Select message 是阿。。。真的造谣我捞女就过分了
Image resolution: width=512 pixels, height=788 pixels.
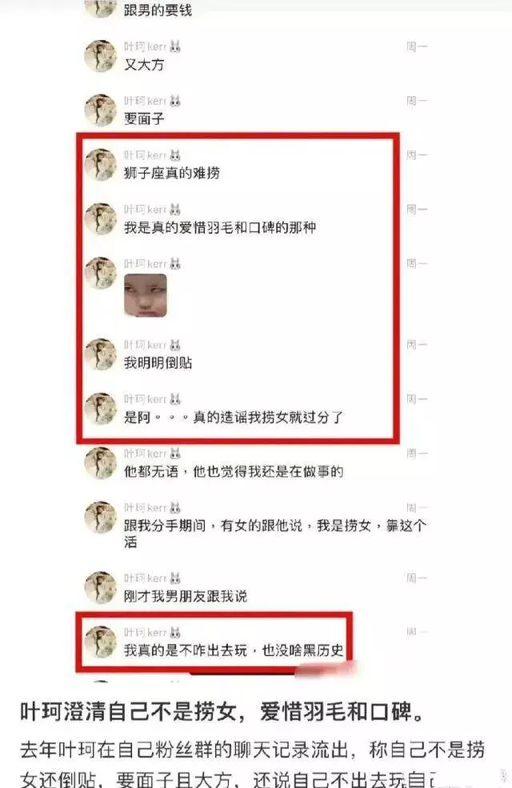click(x=234, y=417)
